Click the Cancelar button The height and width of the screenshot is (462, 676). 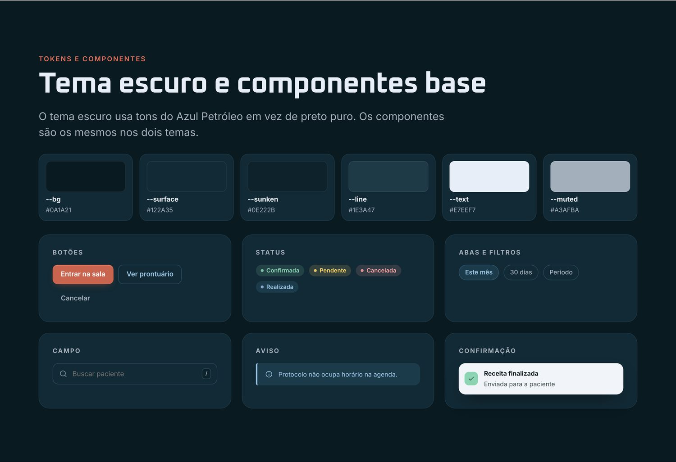[75, 298]
